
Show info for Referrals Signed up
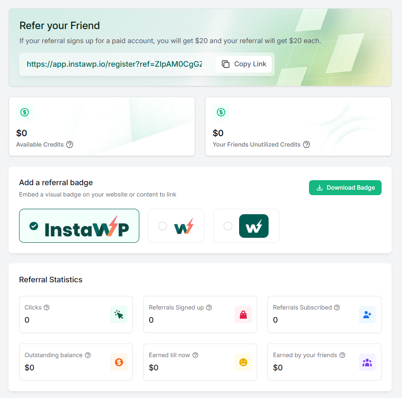pos(209,308)
